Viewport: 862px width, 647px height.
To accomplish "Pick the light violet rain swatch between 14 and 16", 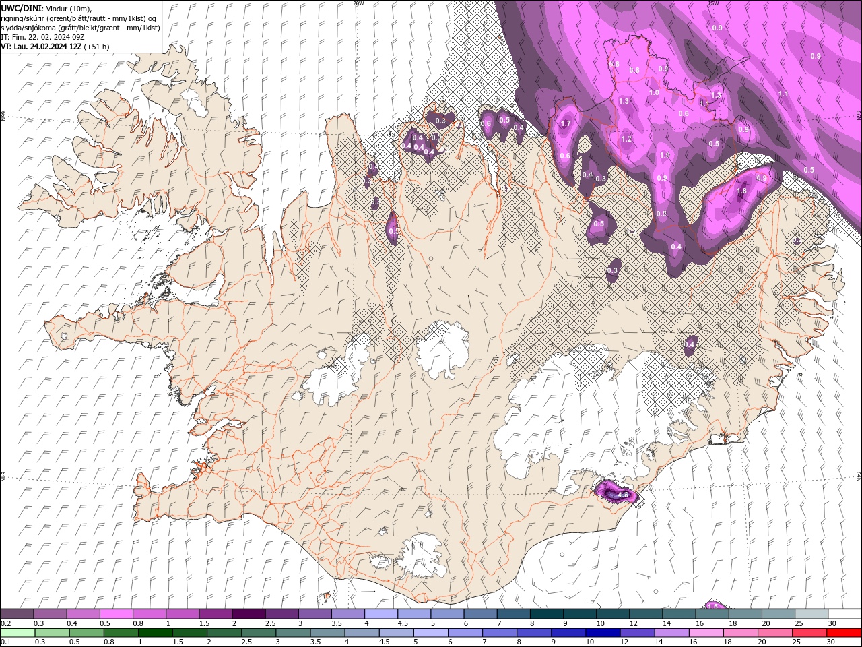I will click(671, 633).
